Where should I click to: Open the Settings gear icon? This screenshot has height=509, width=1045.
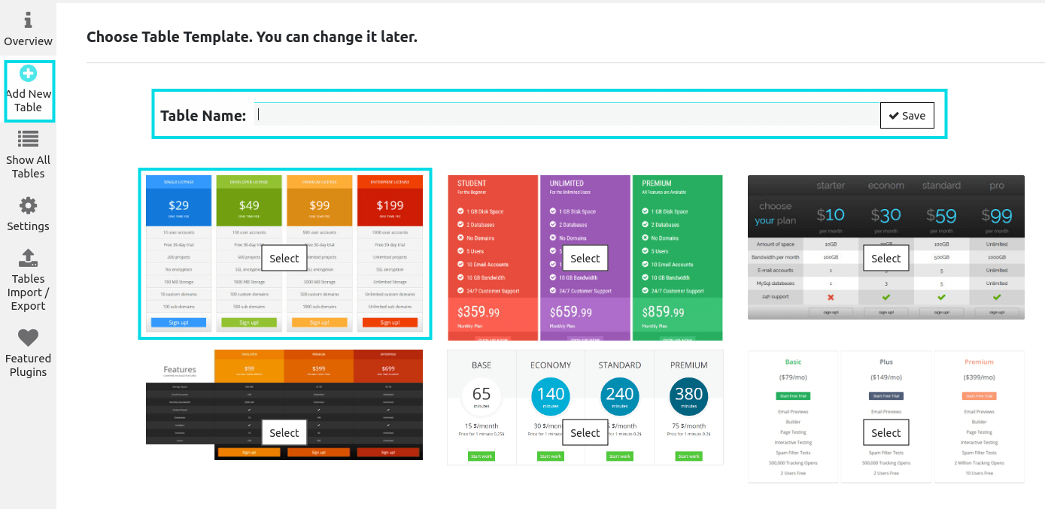(x=28, y=205)
